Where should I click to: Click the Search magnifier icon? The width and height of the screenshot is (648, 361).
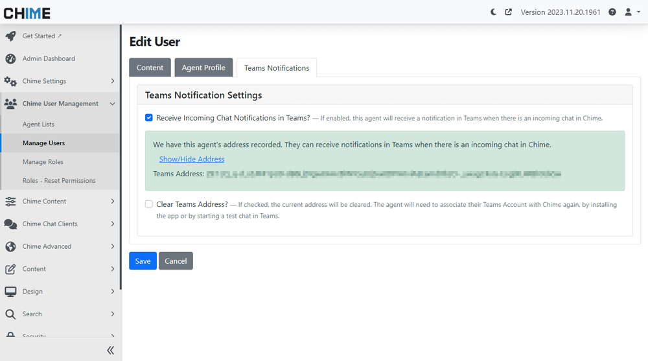click(11, 314)
